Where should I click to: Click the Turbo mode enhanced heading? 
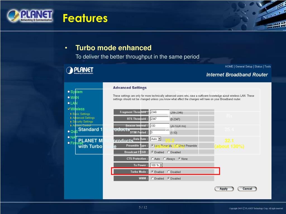[x=113, y=48]
